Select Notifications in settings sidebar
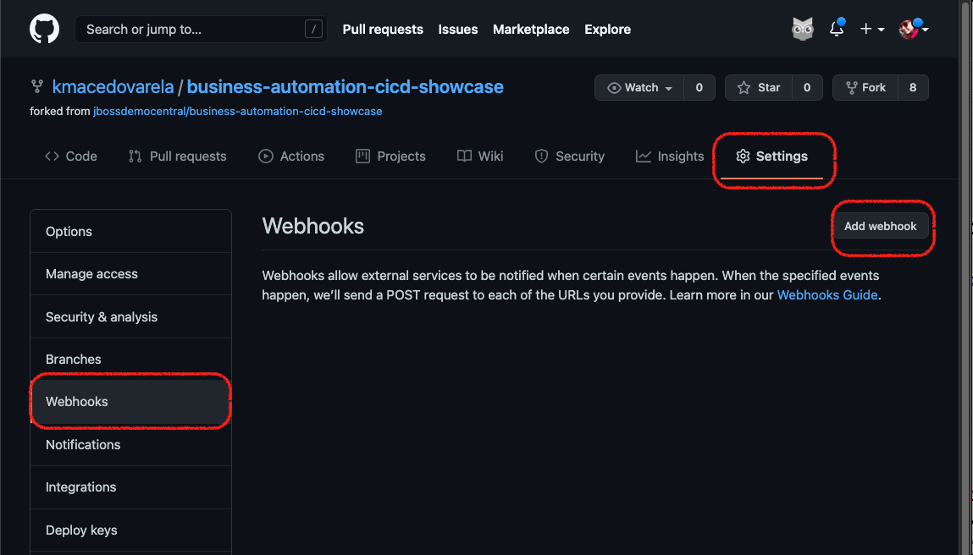973x555 pixels. point(131,445)
